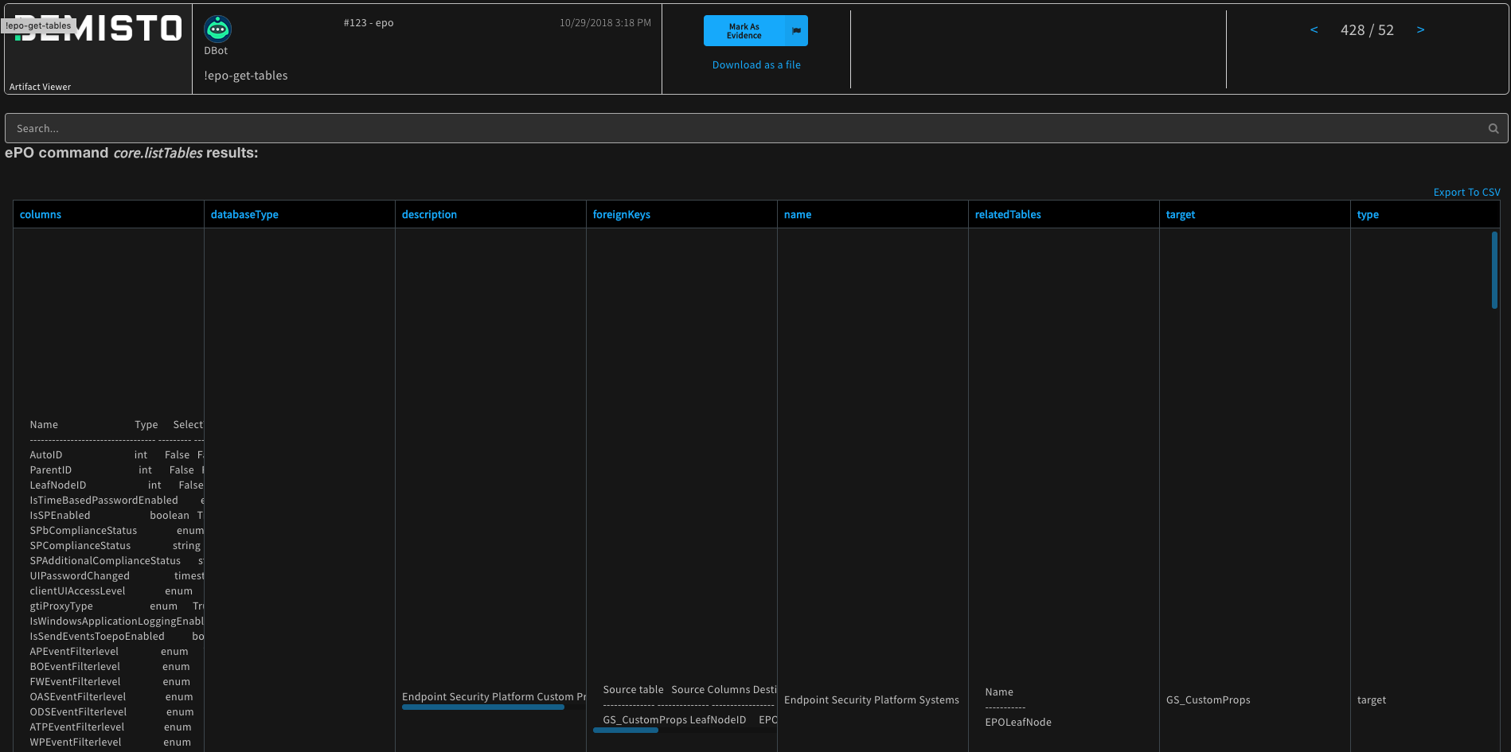This screenshot has height=752, width=1511.
Task: Go to previous artifact with left arrow
Action: pos(1314,29)
